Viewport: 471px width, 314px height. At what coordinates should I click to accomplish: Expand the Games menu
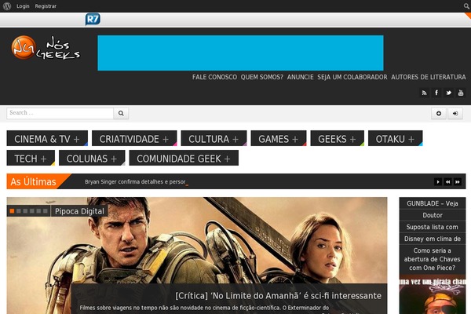pyautogui.click(x=279, y=138)
